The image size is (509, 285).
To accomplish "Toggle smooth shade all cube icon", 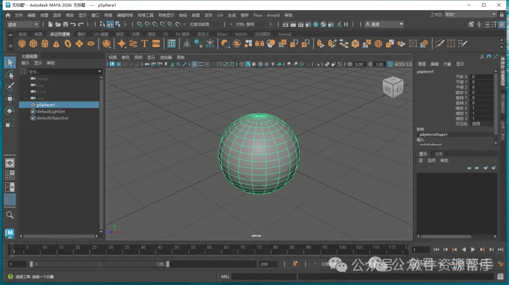I will click(248, 64).
